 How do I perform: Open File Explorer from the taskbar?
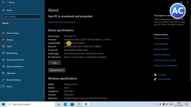point(58,104)
